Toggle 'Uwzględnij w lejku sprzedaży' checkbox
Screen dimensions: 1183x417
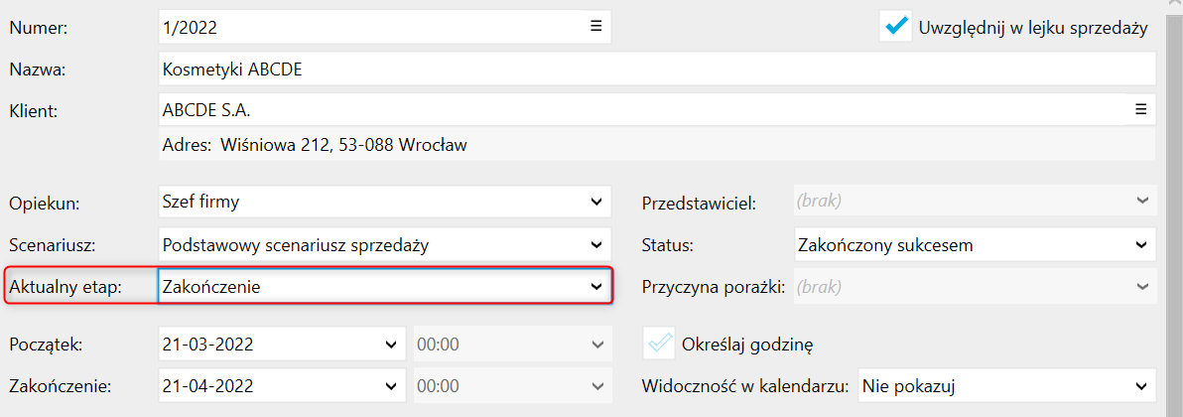[896, 28]
